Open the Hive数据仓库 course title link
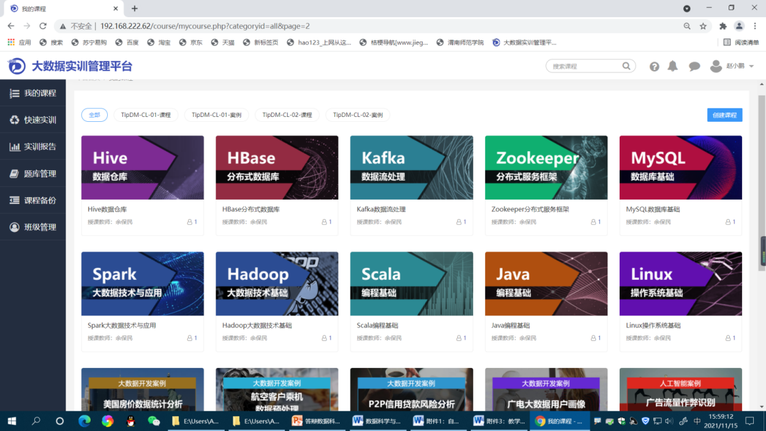The height and width of the screenshot is (431, 766). click(107, 209)
